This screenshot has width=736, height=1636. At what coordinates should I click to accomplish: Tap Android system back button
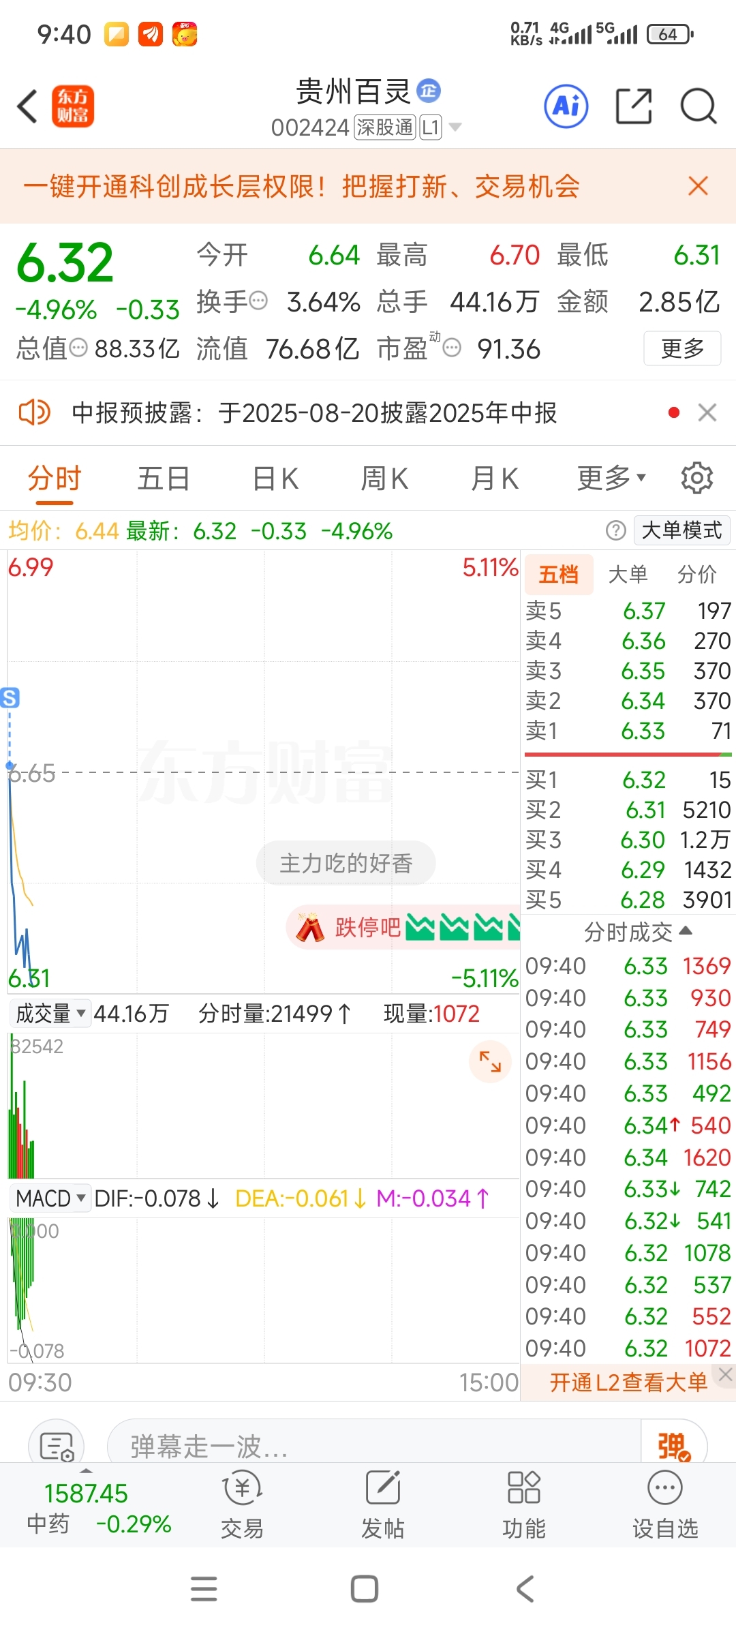[525, 1589]
